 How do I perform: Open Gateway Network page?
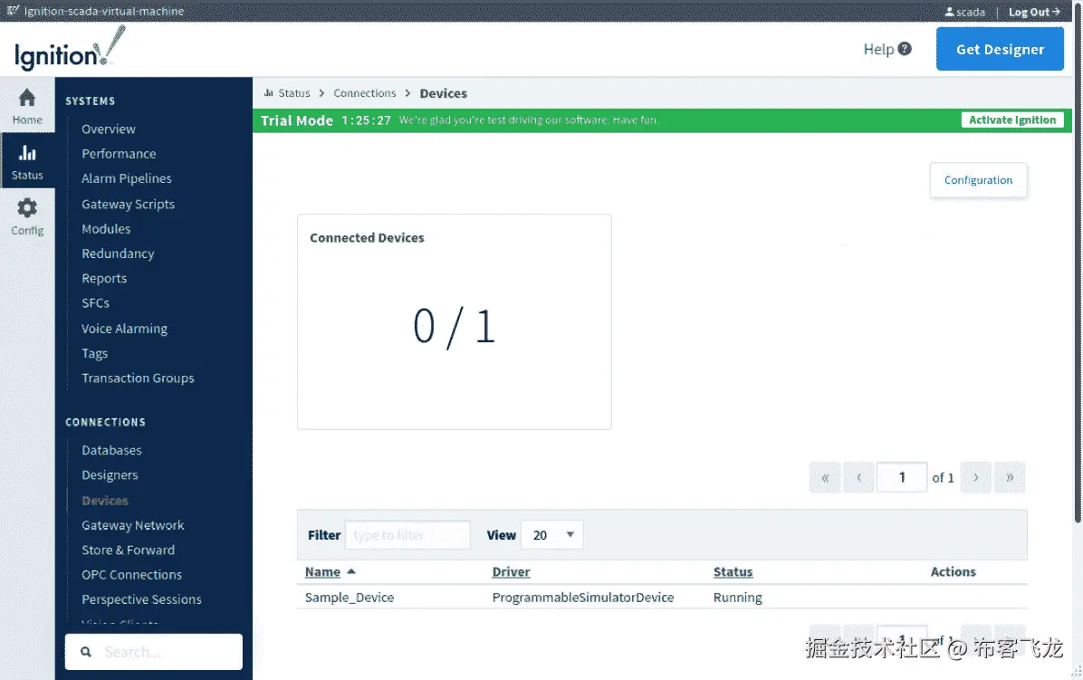click(x=132, y=525)
